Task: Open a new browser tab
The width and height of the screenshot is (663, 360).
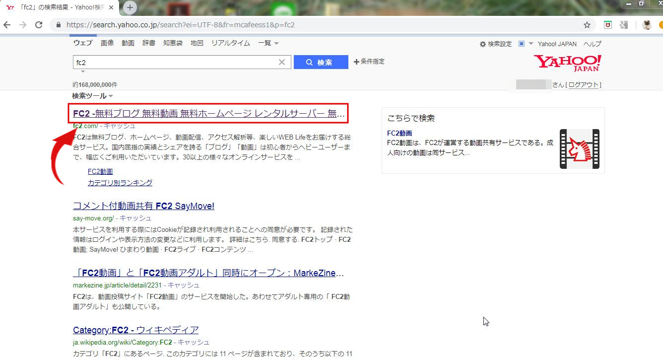Action: [x=130, y=7]
